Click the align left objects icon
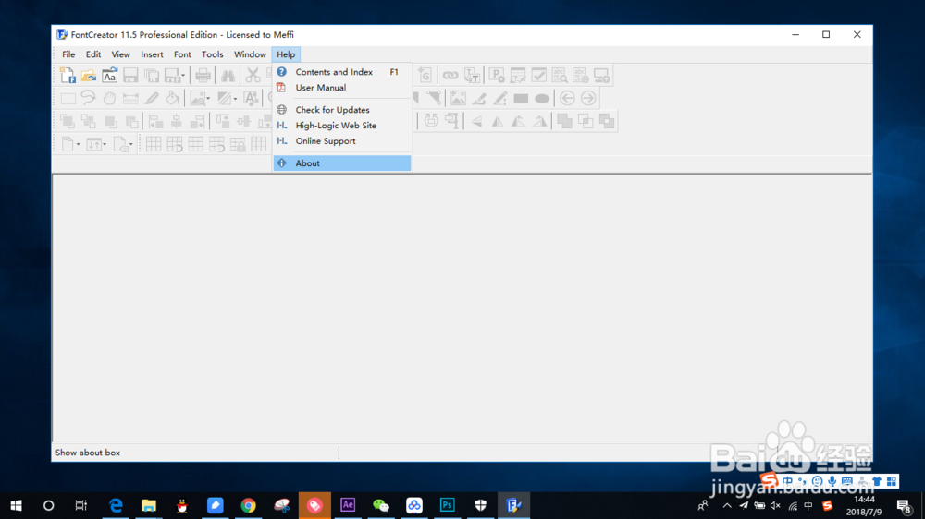The height and width of the screenshot is (519, 925). 155,121
